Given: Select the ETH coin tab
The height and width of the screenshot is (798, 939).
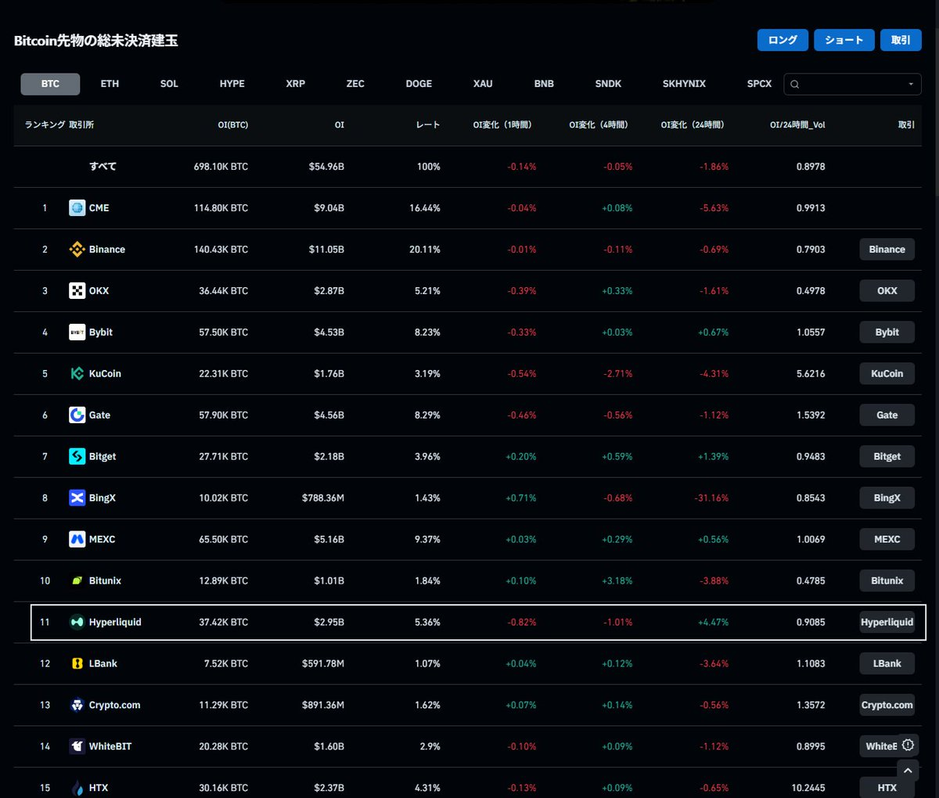Looking at the screenshot, I should tap(110, 84).
